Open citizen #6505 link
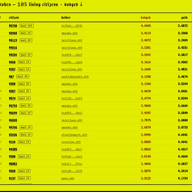Screen dimensions: 192x192 pos(13,120)
